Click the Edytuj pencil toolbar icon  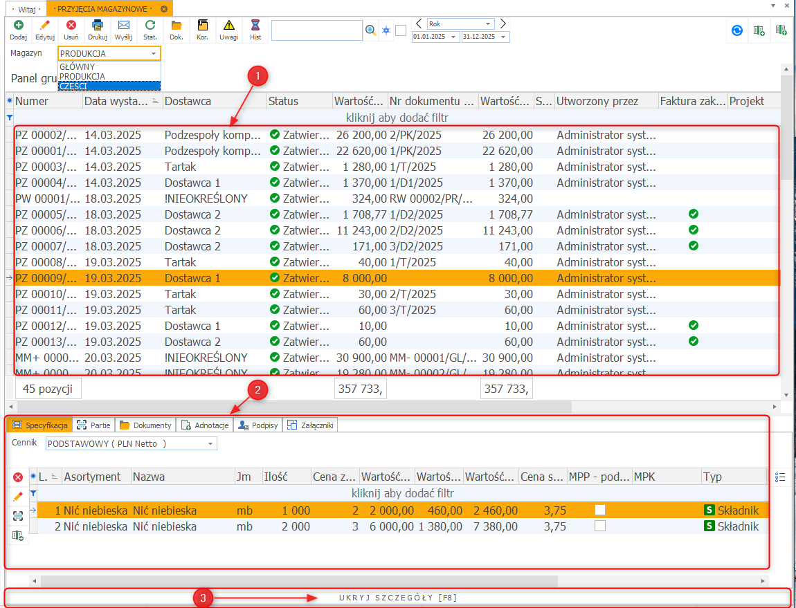(x=45, y=26)
